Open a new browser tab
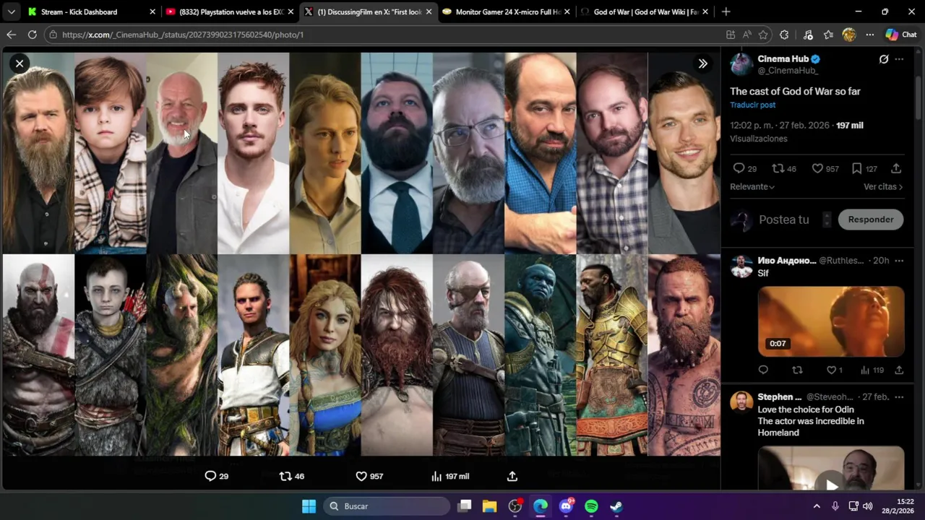The image size is (925, 520). tap(726, 12)
